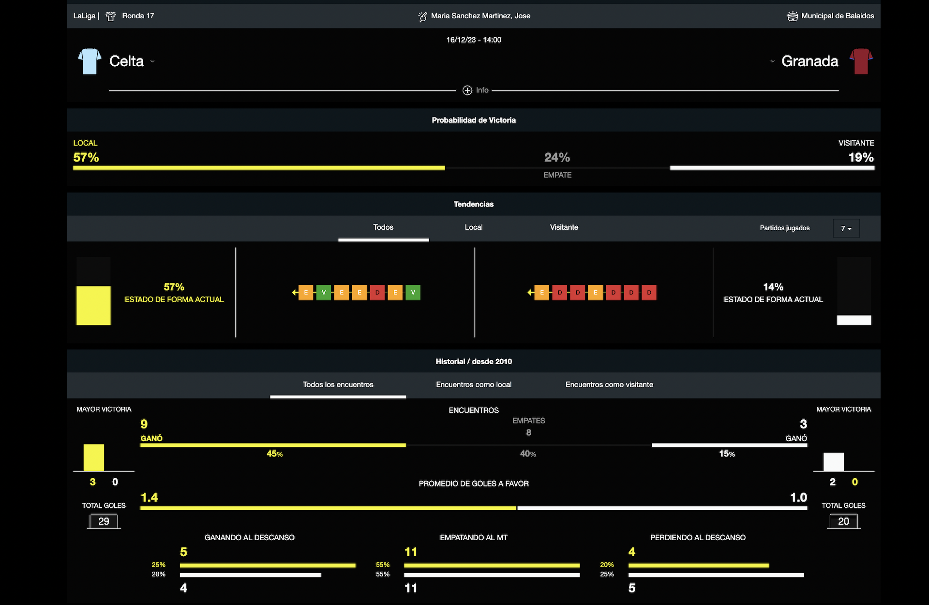Viewport: 929px width, 605px height.
Task: Click the stadium icon beside Municipal de Balaidos
Action: tap(792, 16)
